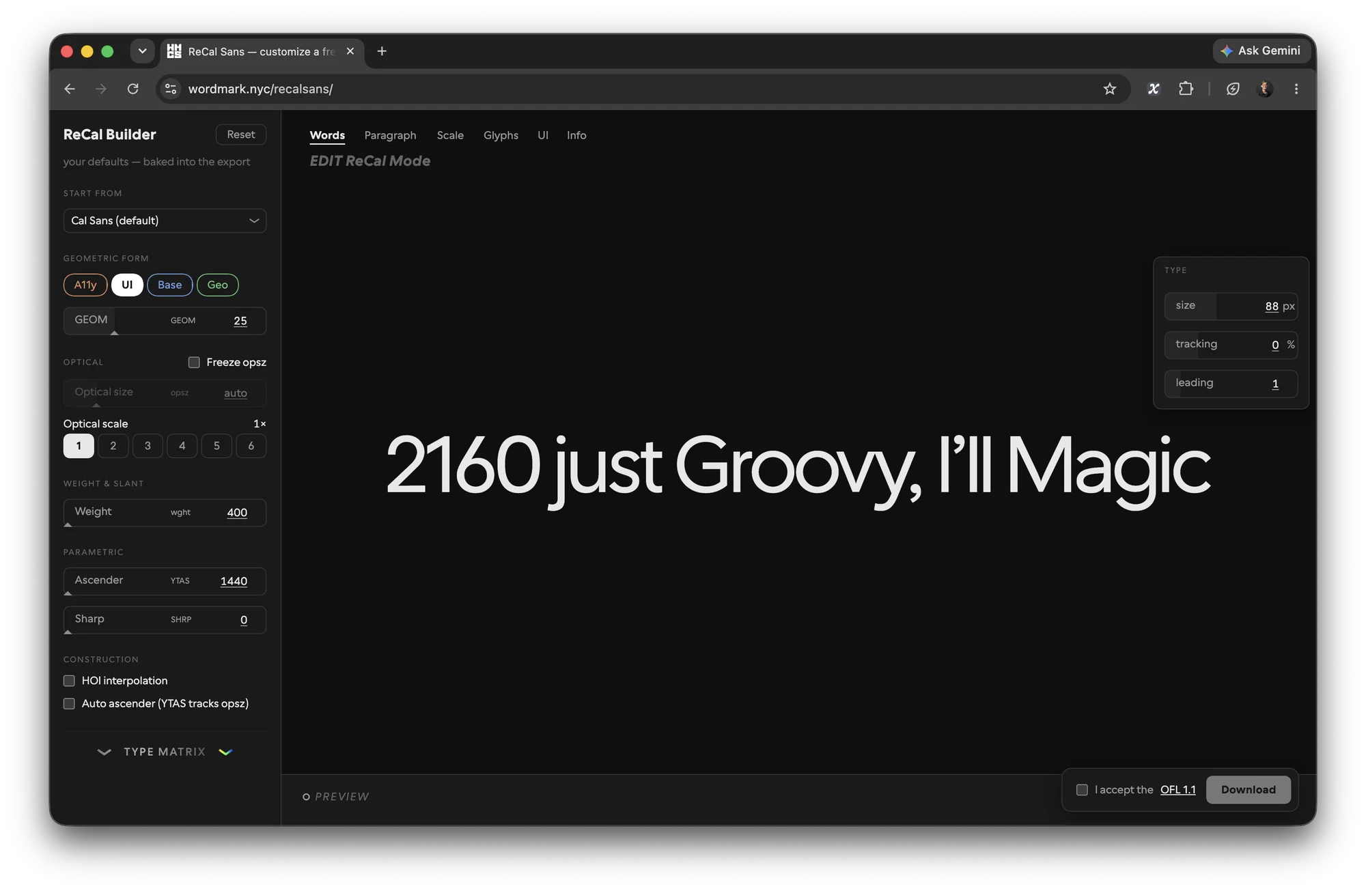The height and width of the screenshot is (891, 1366).
Task: Select the Base geometric form
Action: coord(169,285)
